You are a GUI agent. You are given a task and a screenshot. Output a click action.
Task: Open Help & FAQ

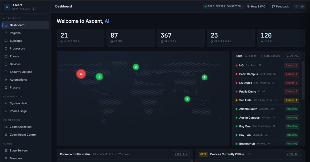256,6
